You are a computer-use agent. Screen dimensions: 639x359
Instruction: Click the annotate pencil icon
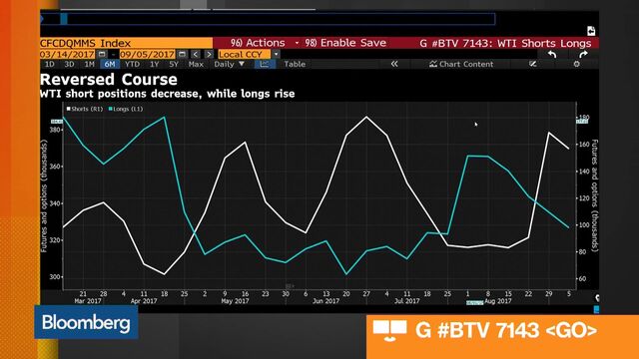(x=532, y=64)
